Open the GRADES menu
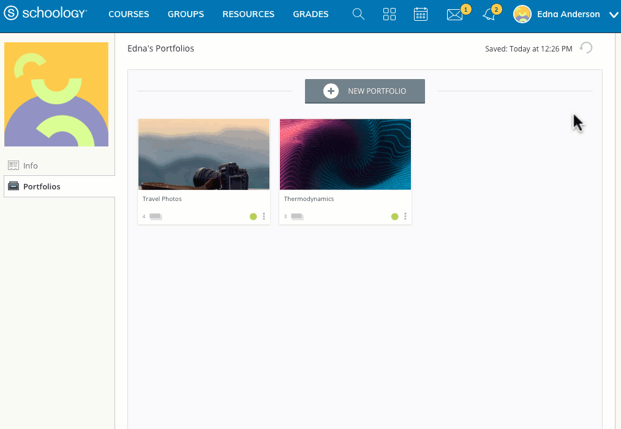Viewport: 621px width, 429px height. click(310, 14)
